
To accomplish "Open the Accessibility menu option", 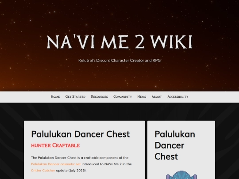I will [178, 96].
